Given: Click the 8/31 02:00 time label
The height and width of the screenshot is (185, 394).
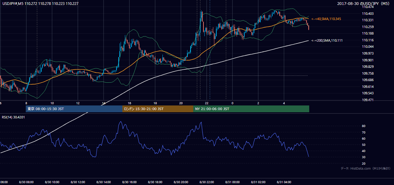Looking at the screenshot, I should click(x=258, y=182).
